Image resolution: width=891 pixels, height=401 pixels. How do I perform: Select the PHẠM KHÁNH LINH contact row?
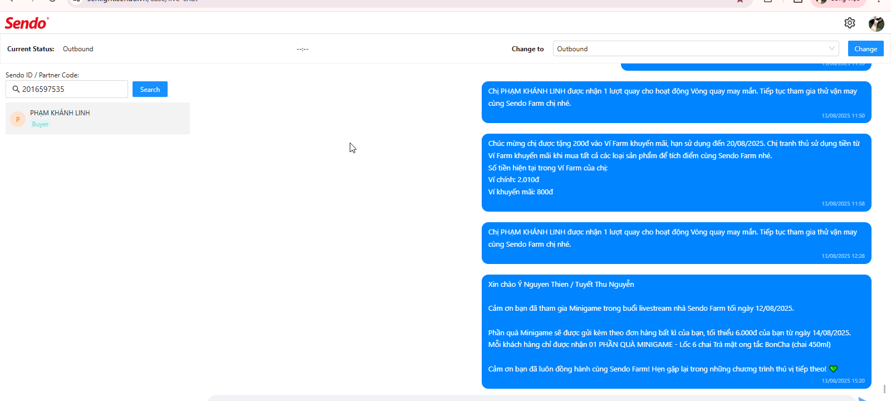tap(97, 118)
